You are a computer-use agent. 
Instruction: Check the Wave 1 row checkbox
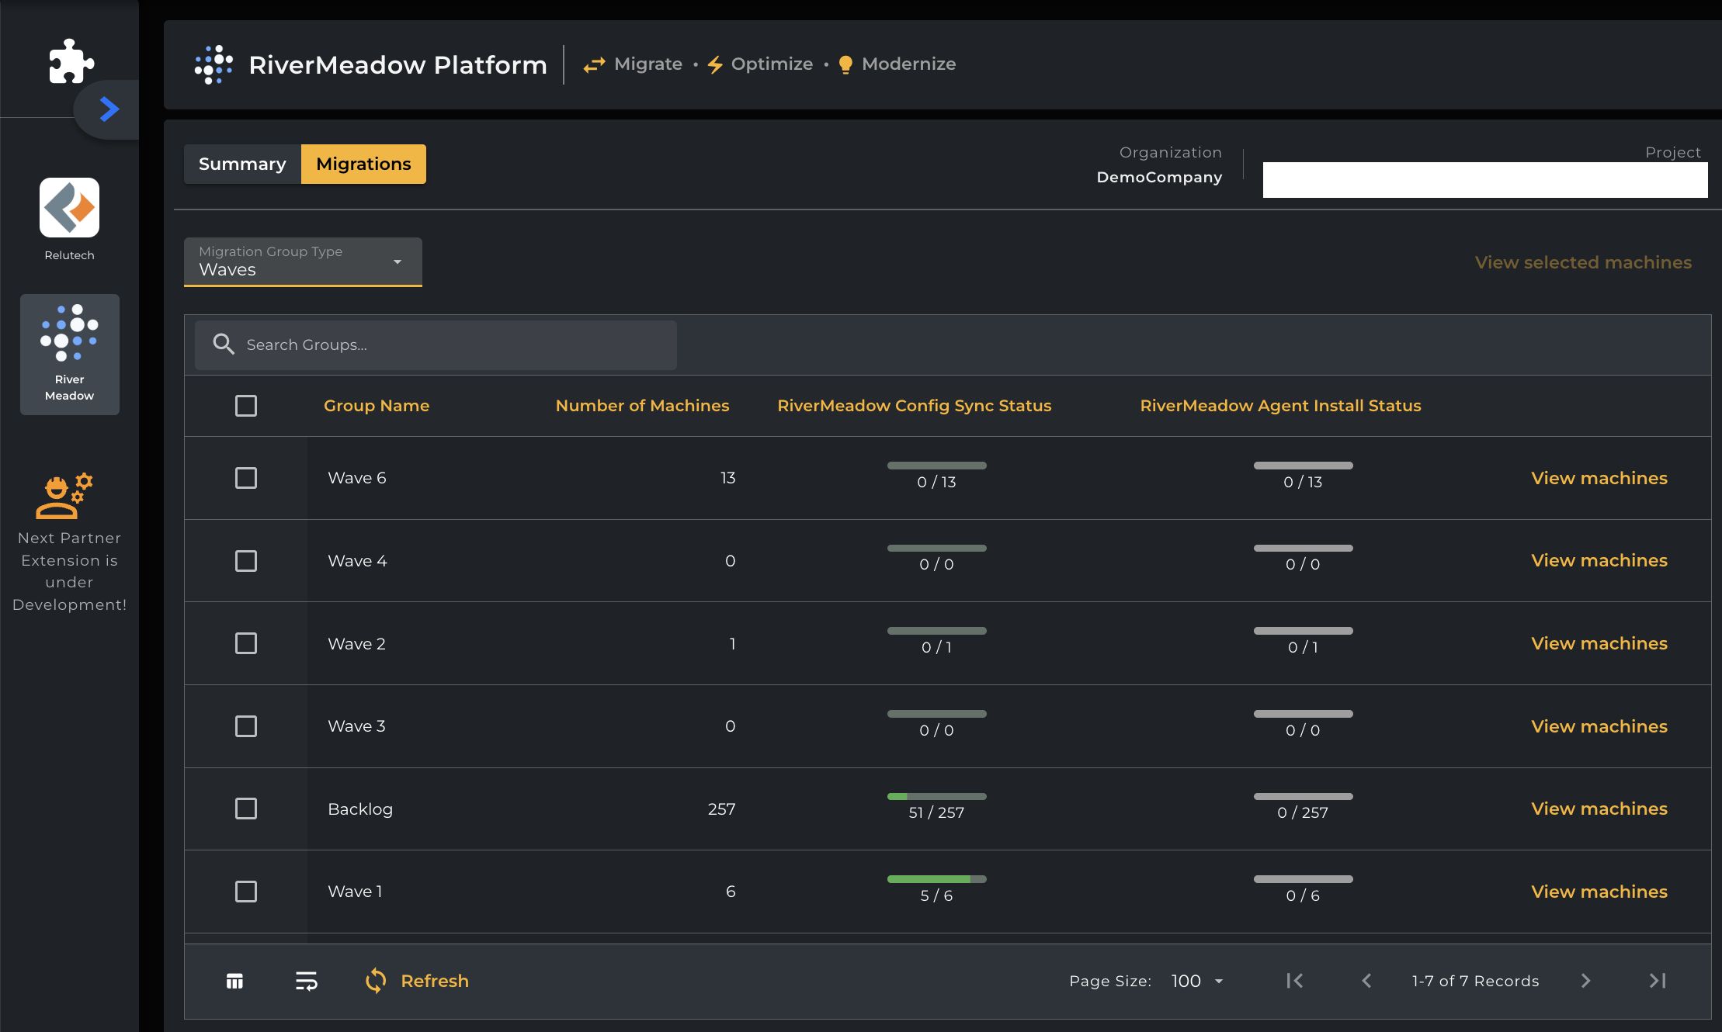pyautogui.click(x=246, y=892)
